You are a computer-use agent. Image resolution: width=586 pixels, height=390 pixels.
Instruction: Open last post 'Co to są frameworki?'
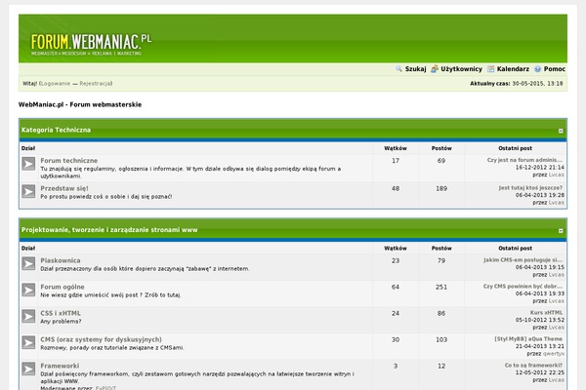click(533, 365)
